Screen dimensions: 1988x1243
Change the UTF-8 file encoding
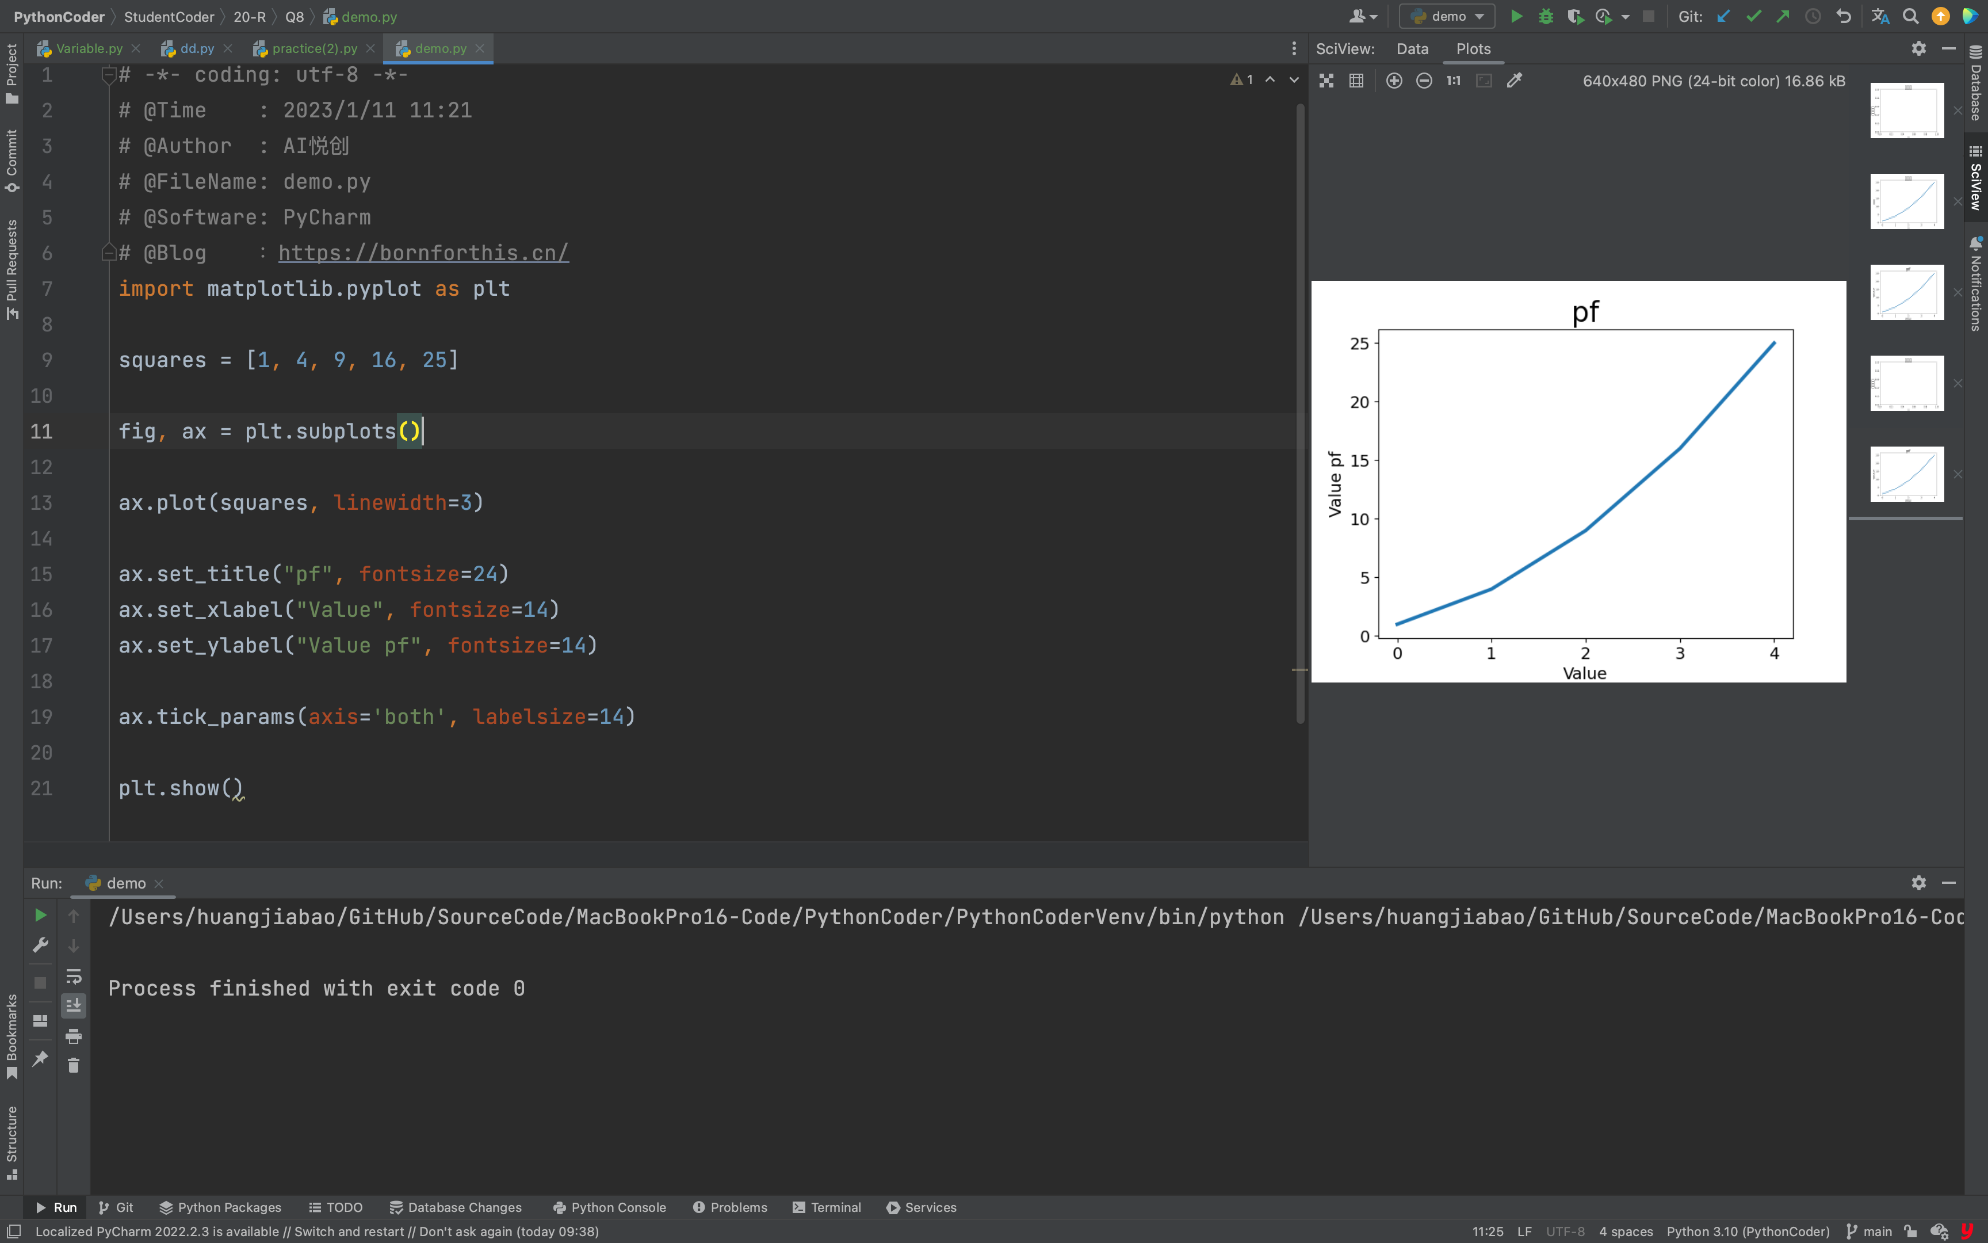click(1565, 1231)
